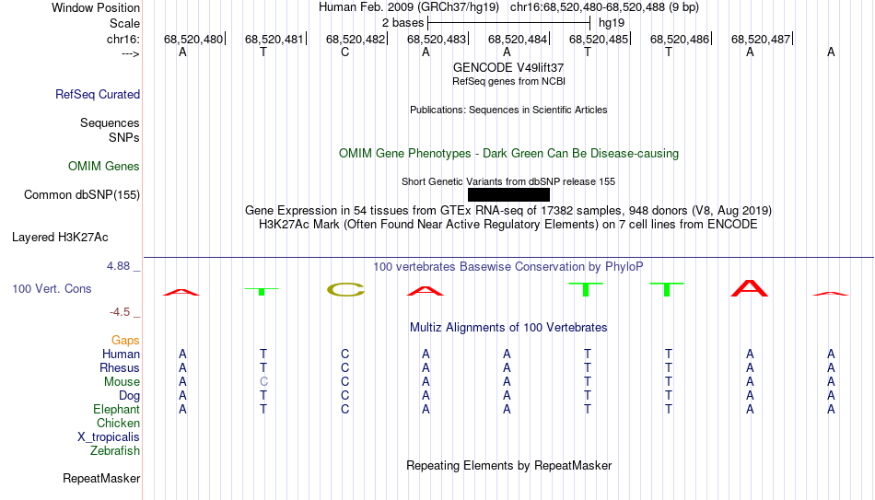Click Repeating Elements by RepeatMasker title

tap(508, 465)
